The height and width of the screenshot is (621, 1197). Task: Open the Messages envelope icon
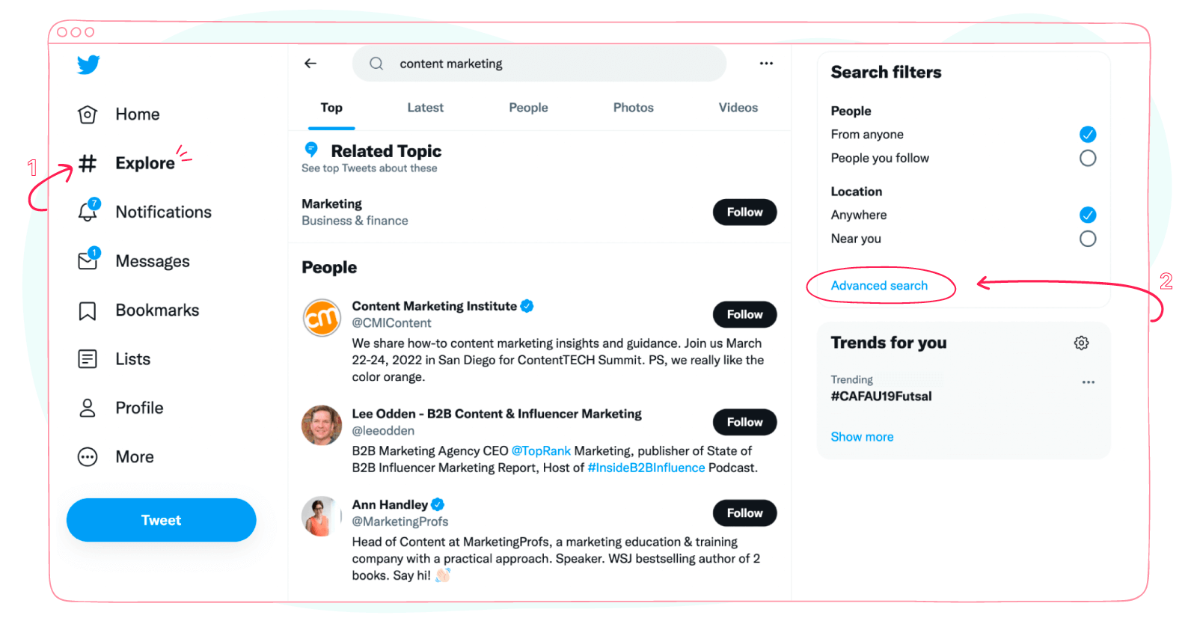click(88, 260)
